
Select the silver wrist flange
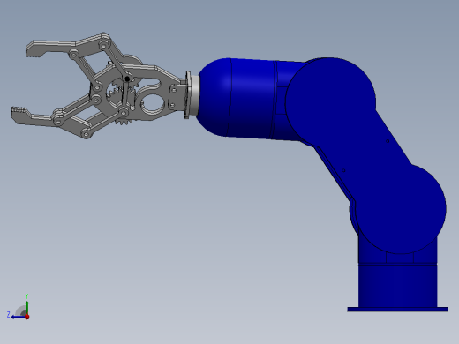(194, 95)
